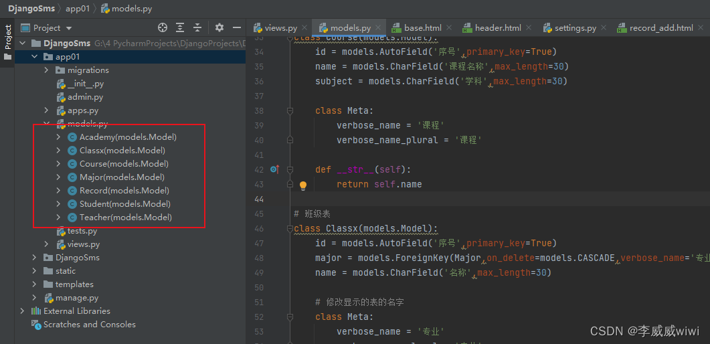Hide the Project panel with minus icon
Image resolution: width=710 pixels, height=344 pixels.
pos(237,27)
